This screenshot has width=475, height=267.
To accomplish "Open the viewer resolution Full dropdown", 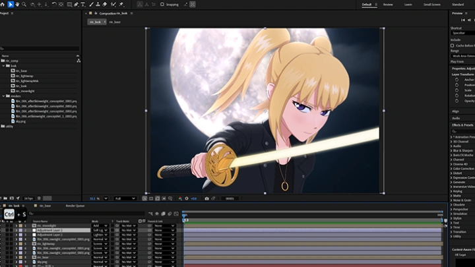I will pyautogui.click(x=125, y=198).
